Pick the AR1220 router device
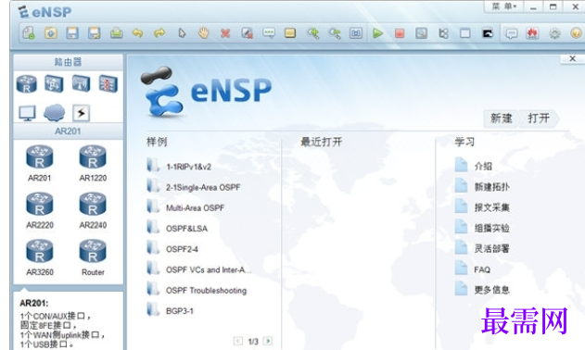This screenshot has height=350, width=585. pyautogui.click(x=93, y=163)
